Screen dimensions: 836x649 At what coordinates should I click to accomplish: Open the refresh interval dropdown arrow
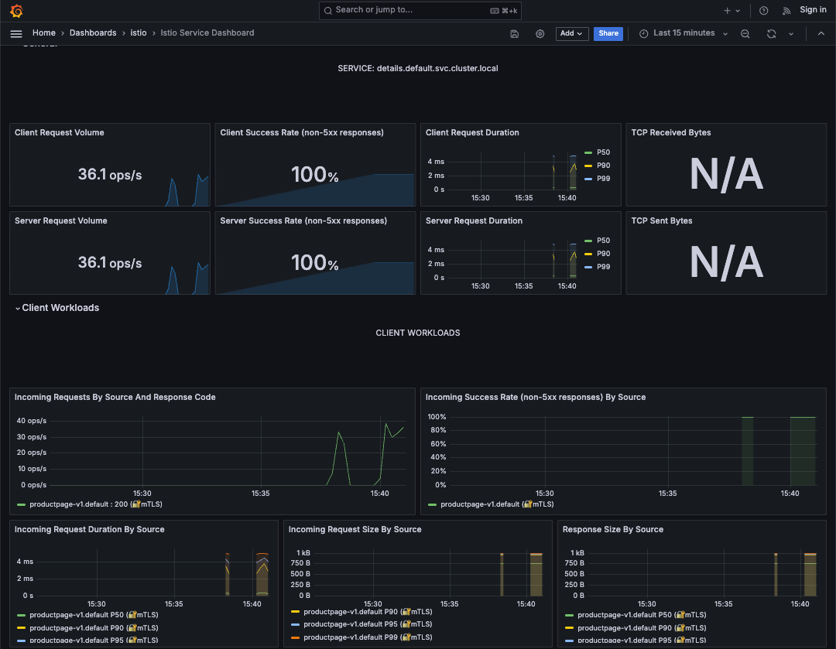[791, 33]
